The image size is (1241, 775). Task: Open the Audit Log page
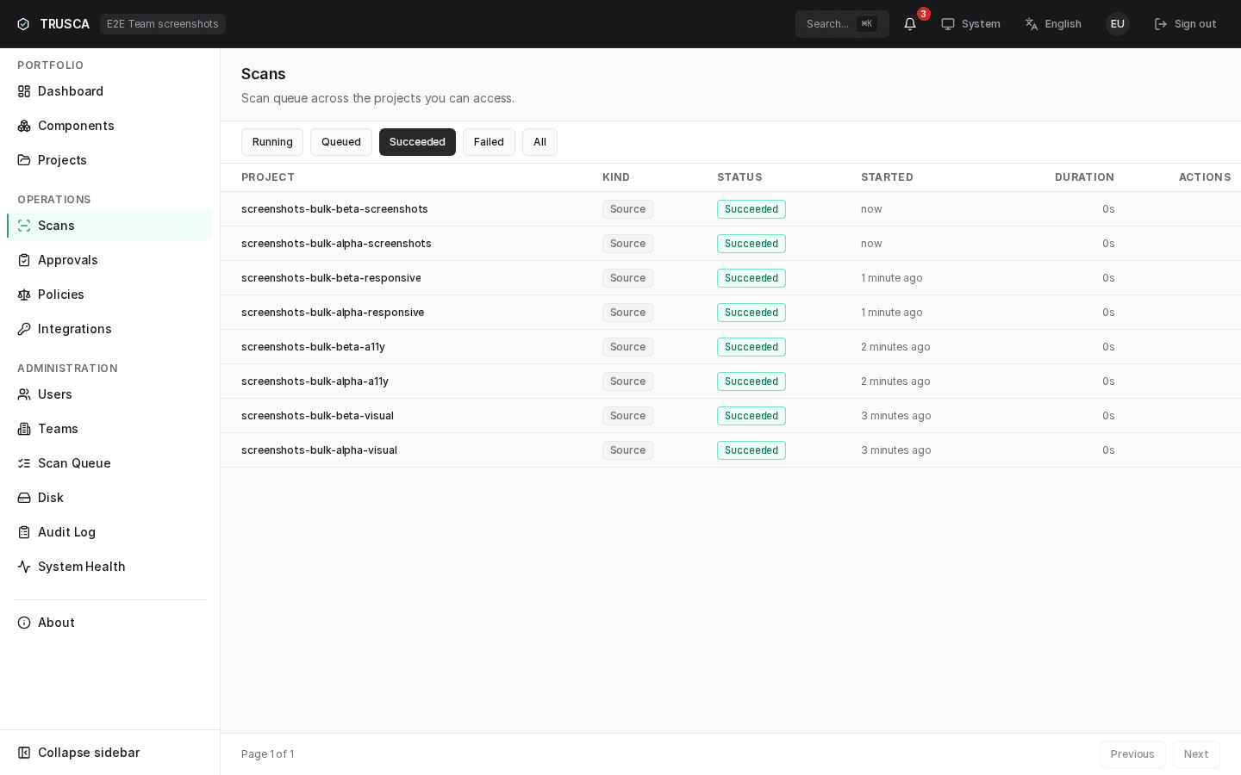[109, 532]
